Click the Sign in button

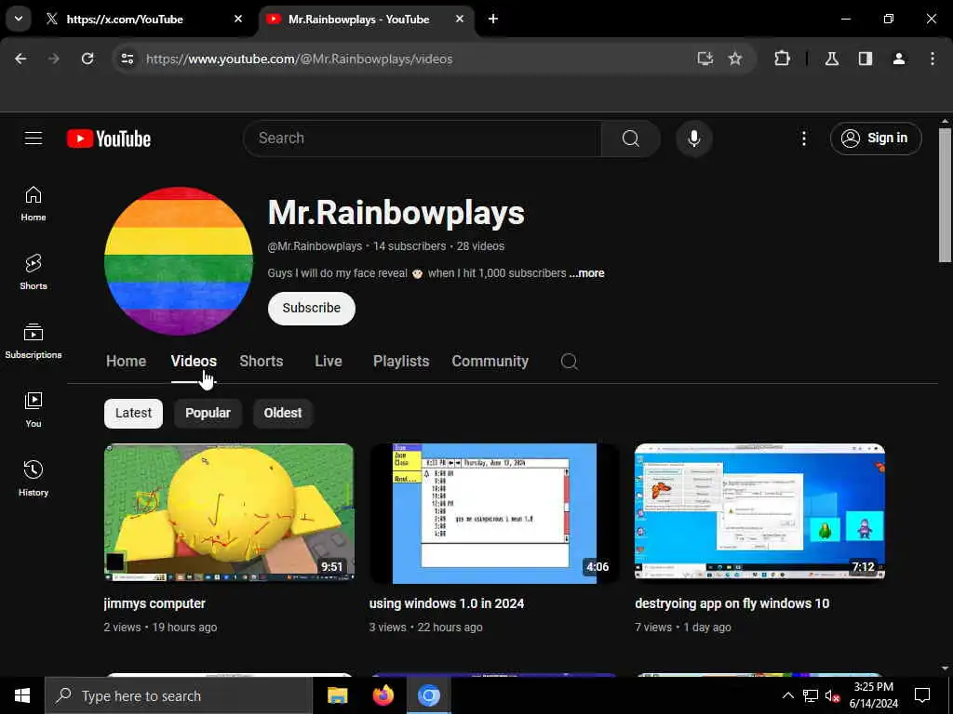click(x=876, y=139)
